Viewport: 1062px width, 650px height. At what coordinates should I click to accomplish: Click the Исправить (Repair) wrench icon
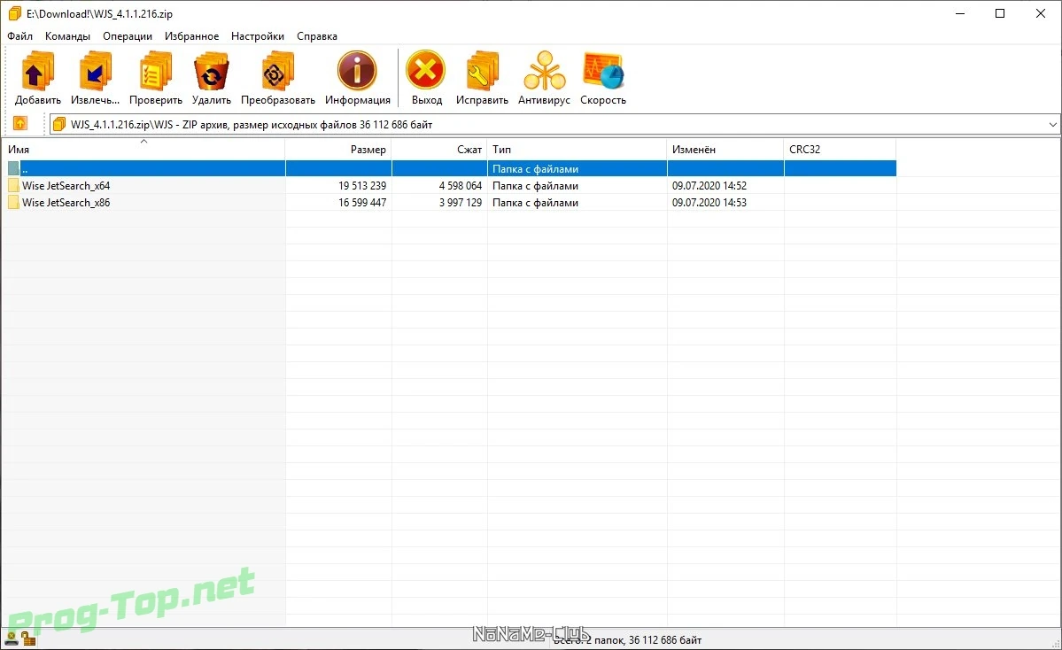click(482, 71)
